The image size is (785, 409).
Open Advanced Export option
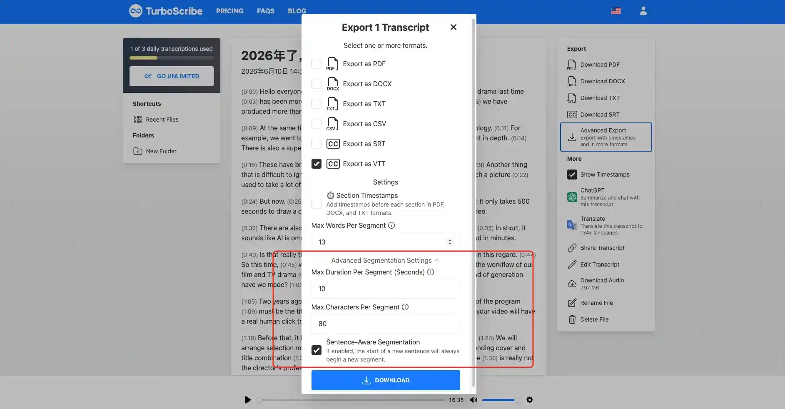tap(606, 137)
